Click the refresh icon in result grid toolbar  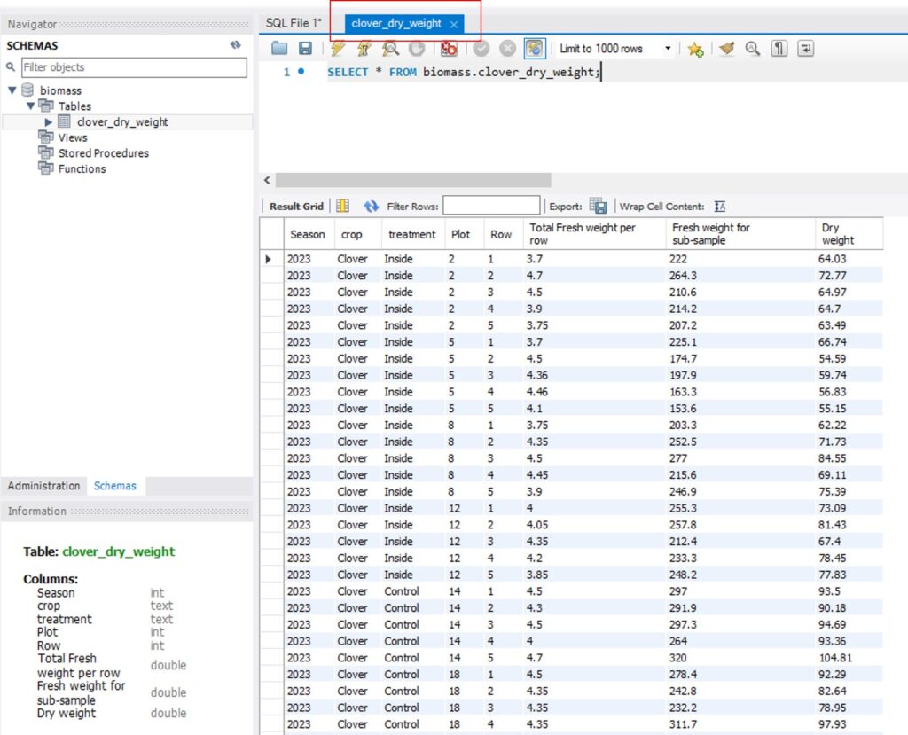tap(371, 206)
